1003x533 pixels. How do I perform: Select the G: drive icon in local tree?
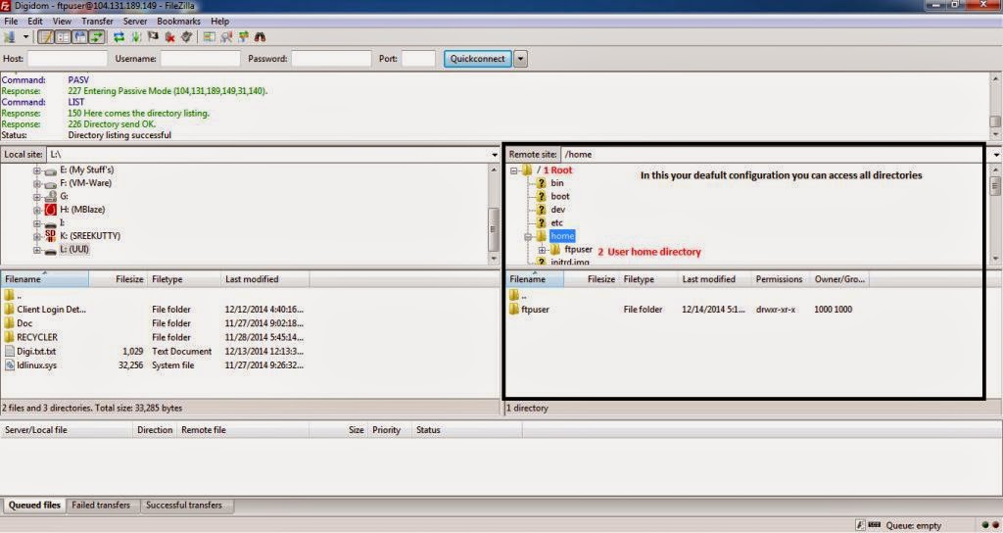(x=51, y=196)
